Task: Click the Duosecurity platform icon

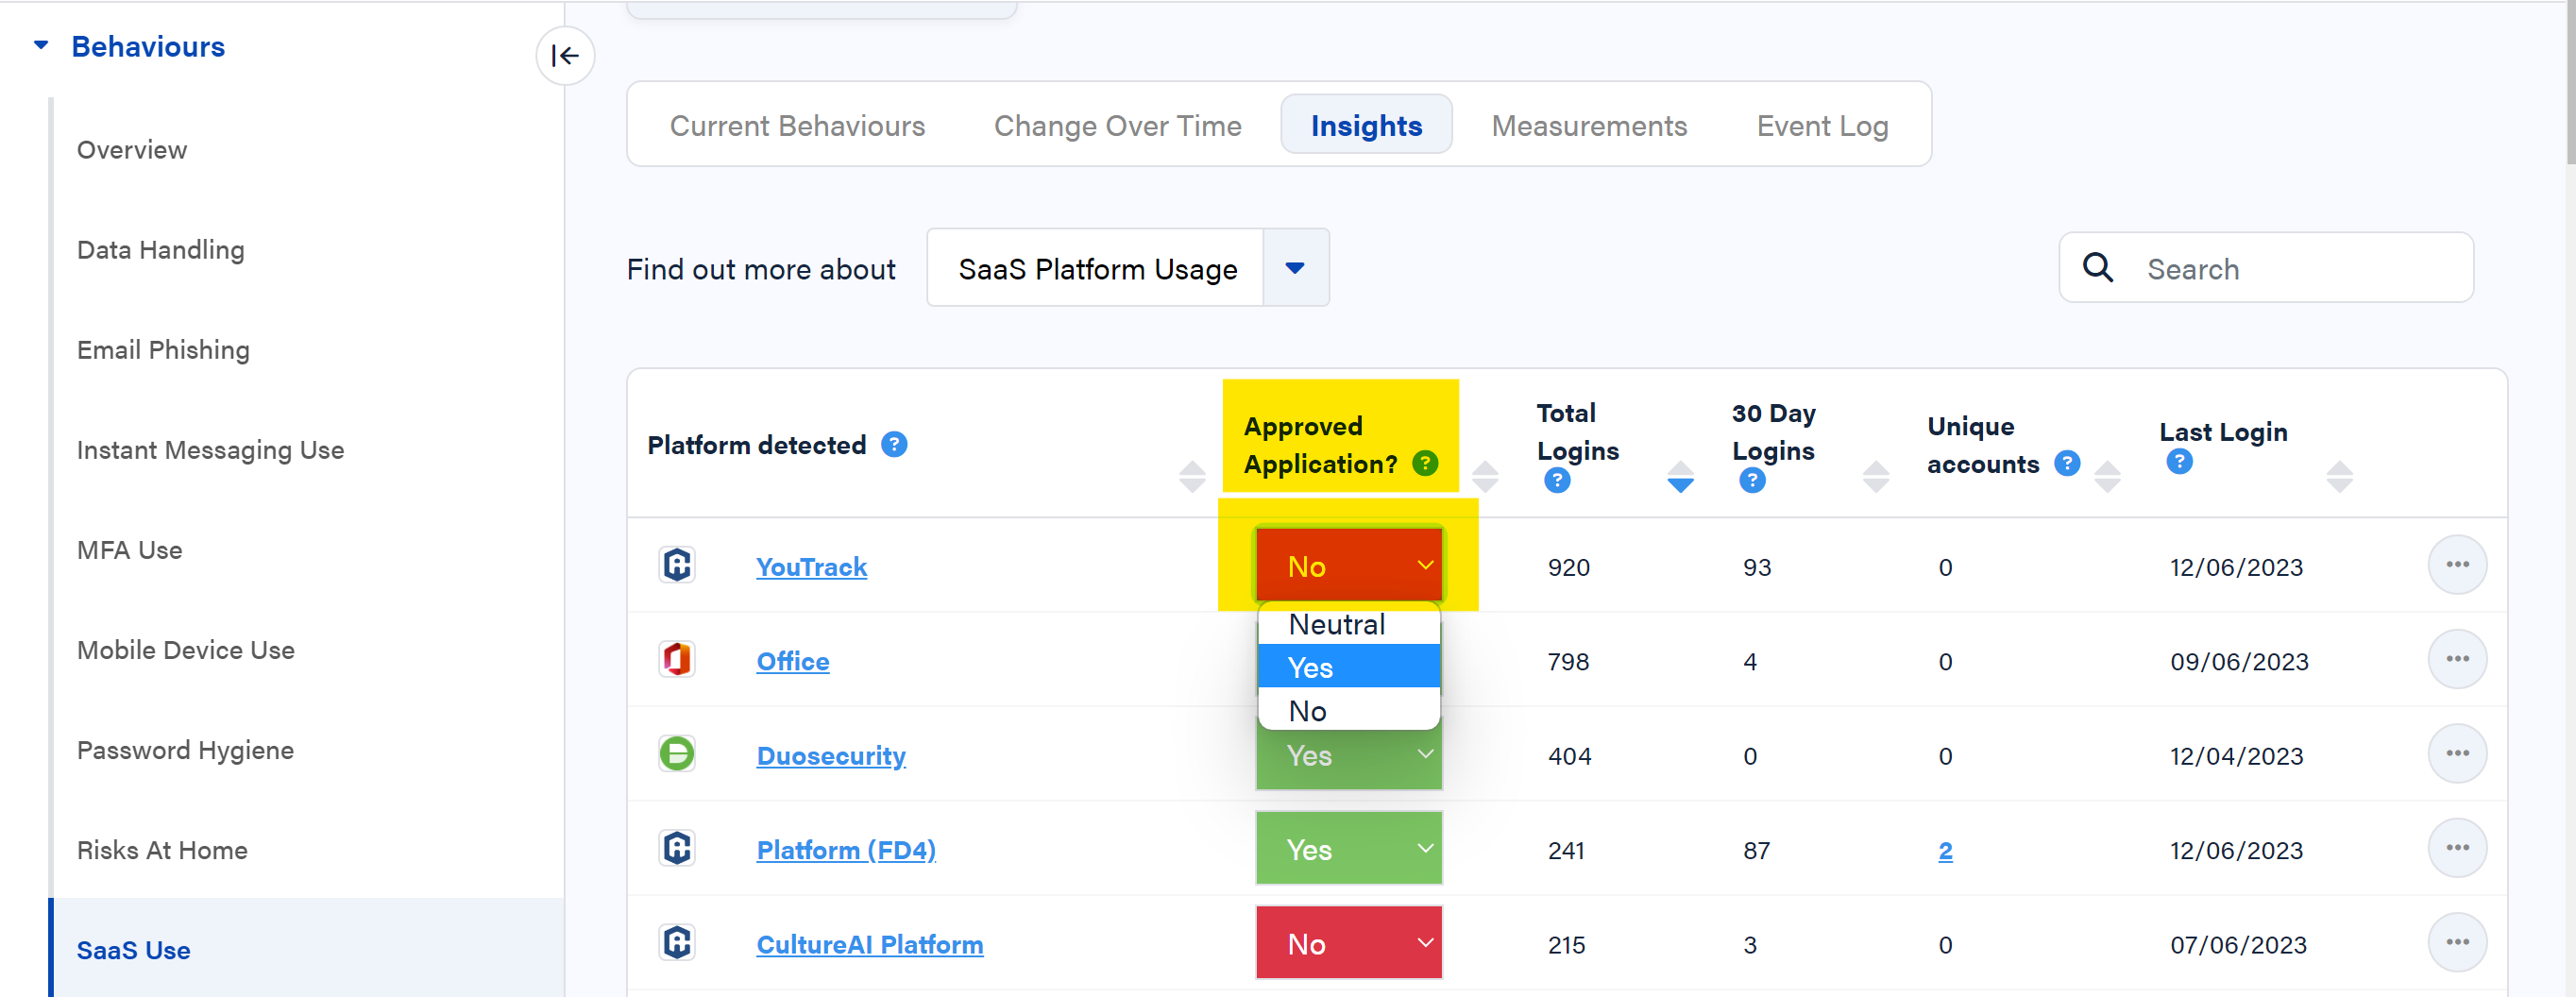Action: [x=677, y=753]
